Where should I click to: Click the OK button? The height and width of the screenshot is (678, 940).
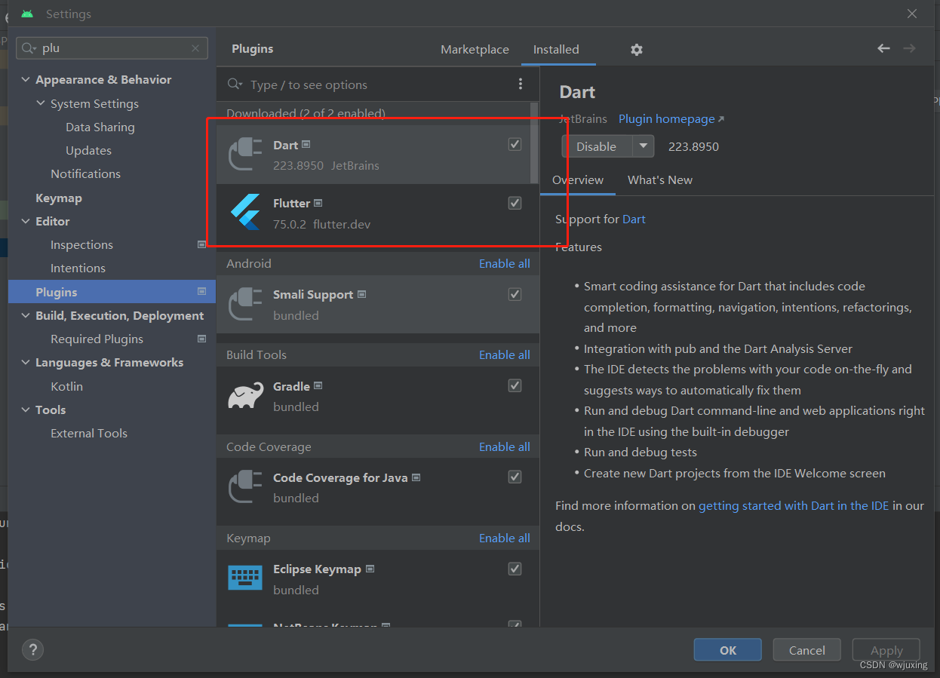click(x=728, y=650)
